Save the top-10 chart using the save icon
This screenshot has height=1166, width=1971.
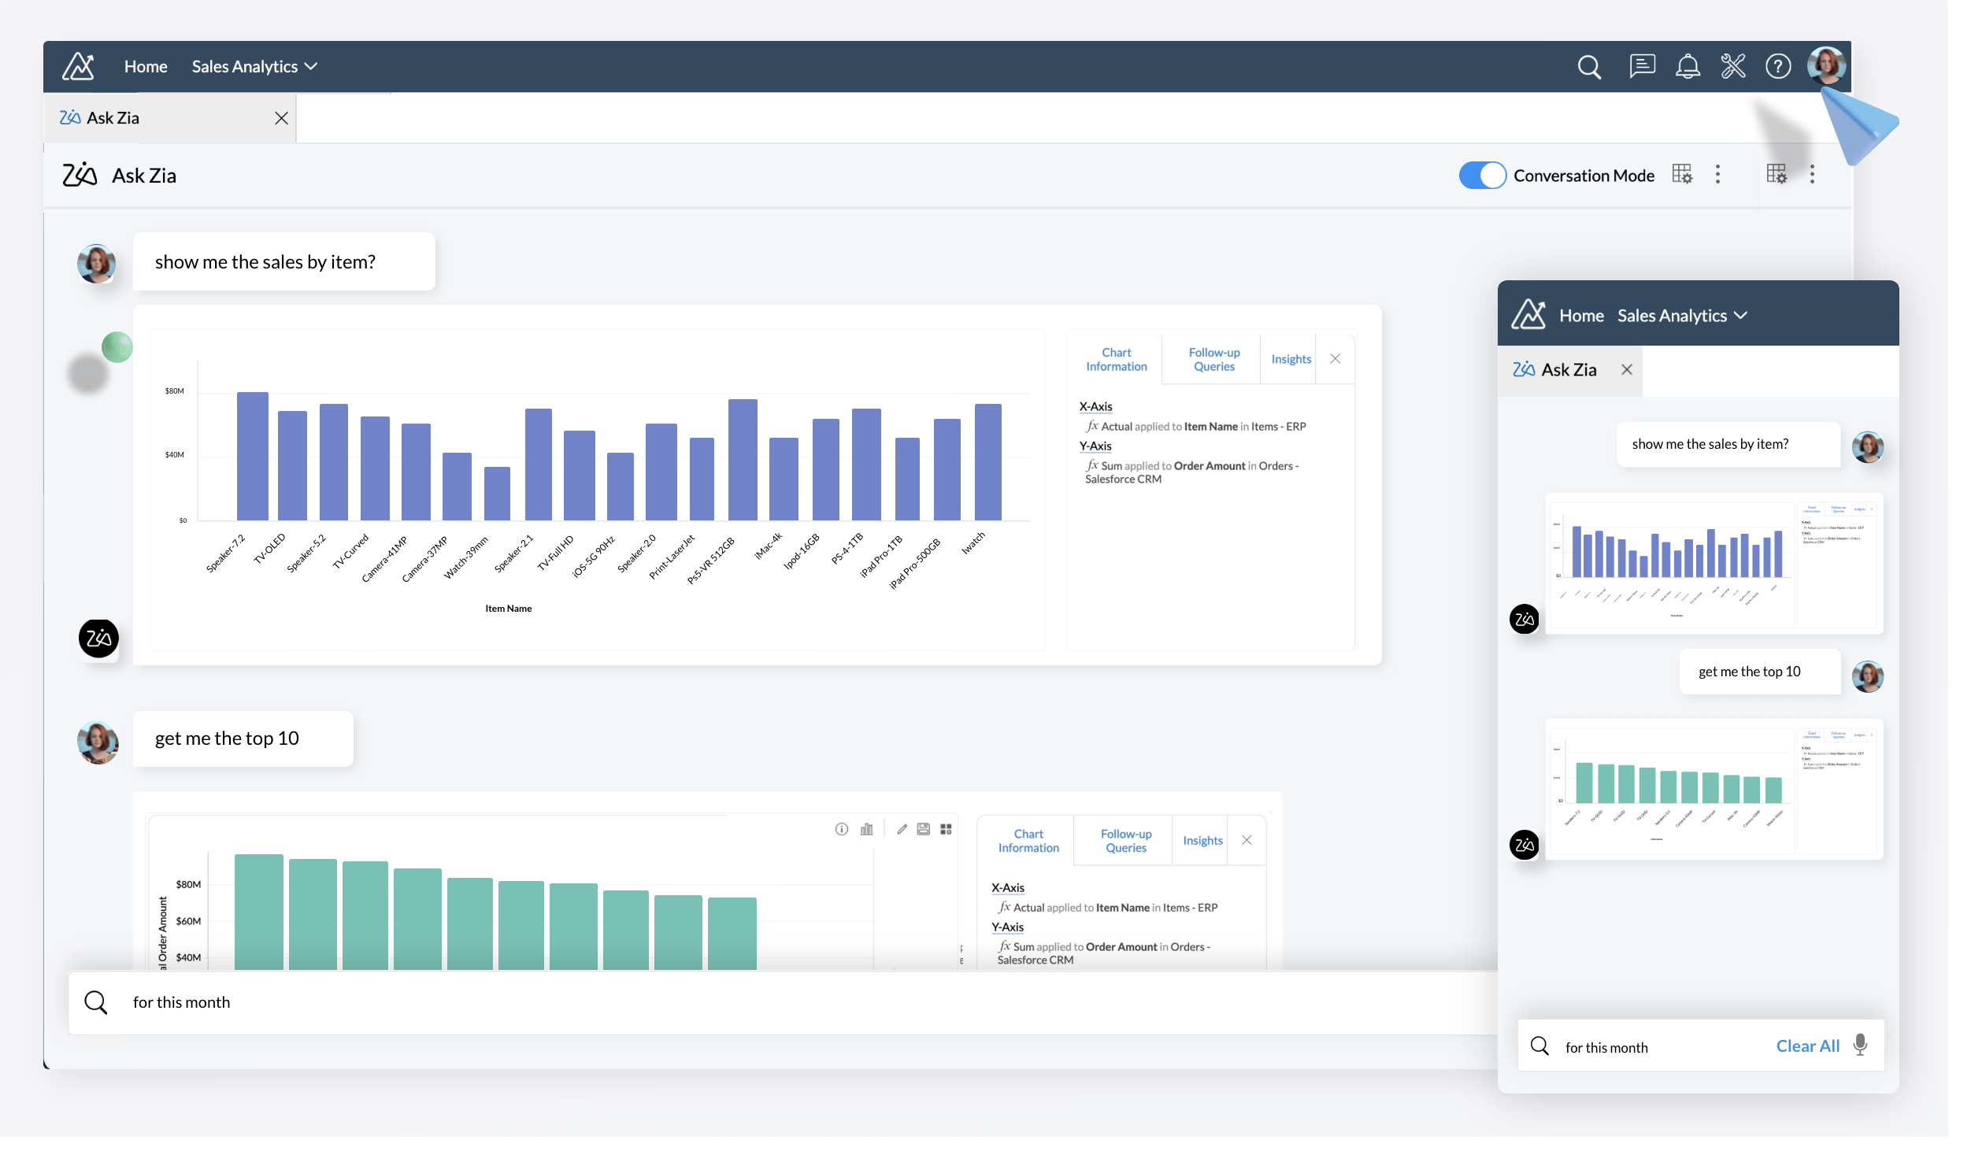[x=924, y=829]
